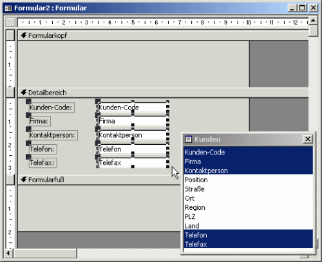Image resolution: width=322 pixels, height=262 pixels.
Task: Click the Kunden field list window icon
Action: (188, 139)
